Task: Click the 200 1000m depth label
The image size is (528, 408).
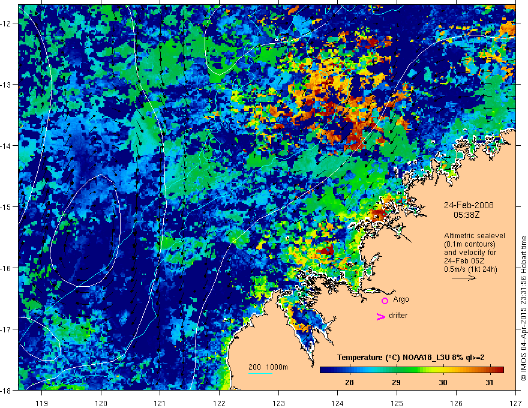Action: (268, 367)
